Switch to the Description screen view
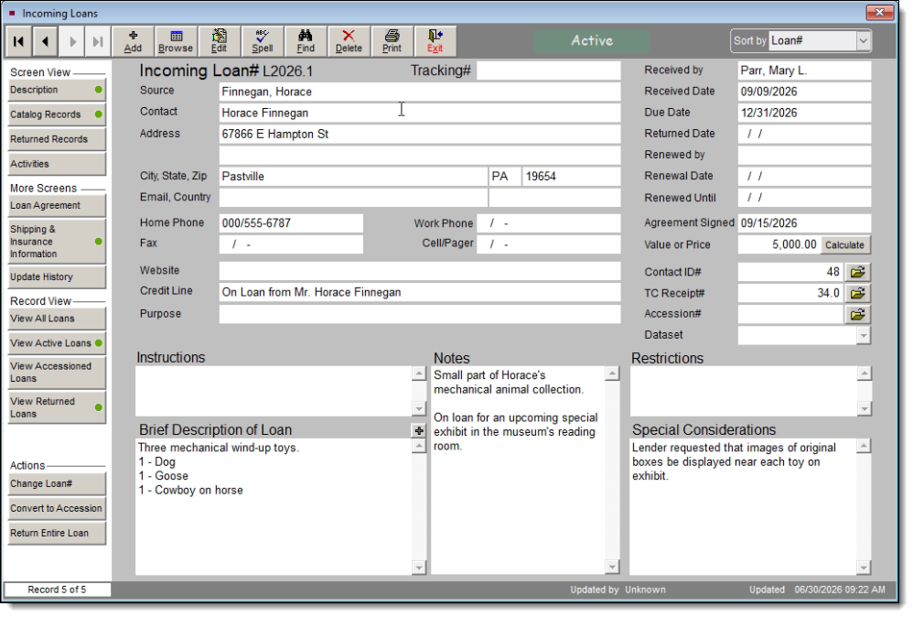Viewport: 913px width, 617px height. [57, 91]
